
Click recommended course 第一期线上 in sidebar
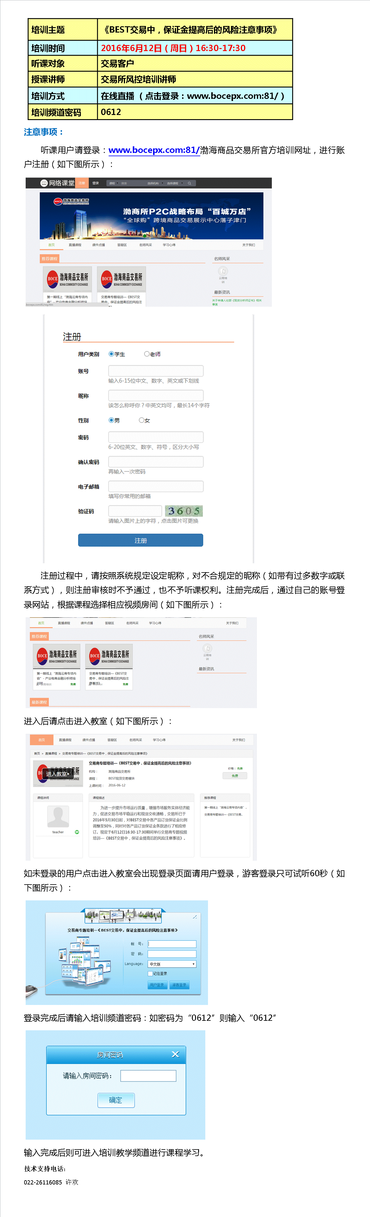226,807
